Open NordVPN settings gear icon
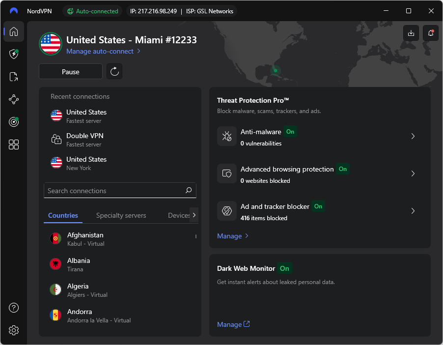443x345 pixels. click(x=13, y=330)
